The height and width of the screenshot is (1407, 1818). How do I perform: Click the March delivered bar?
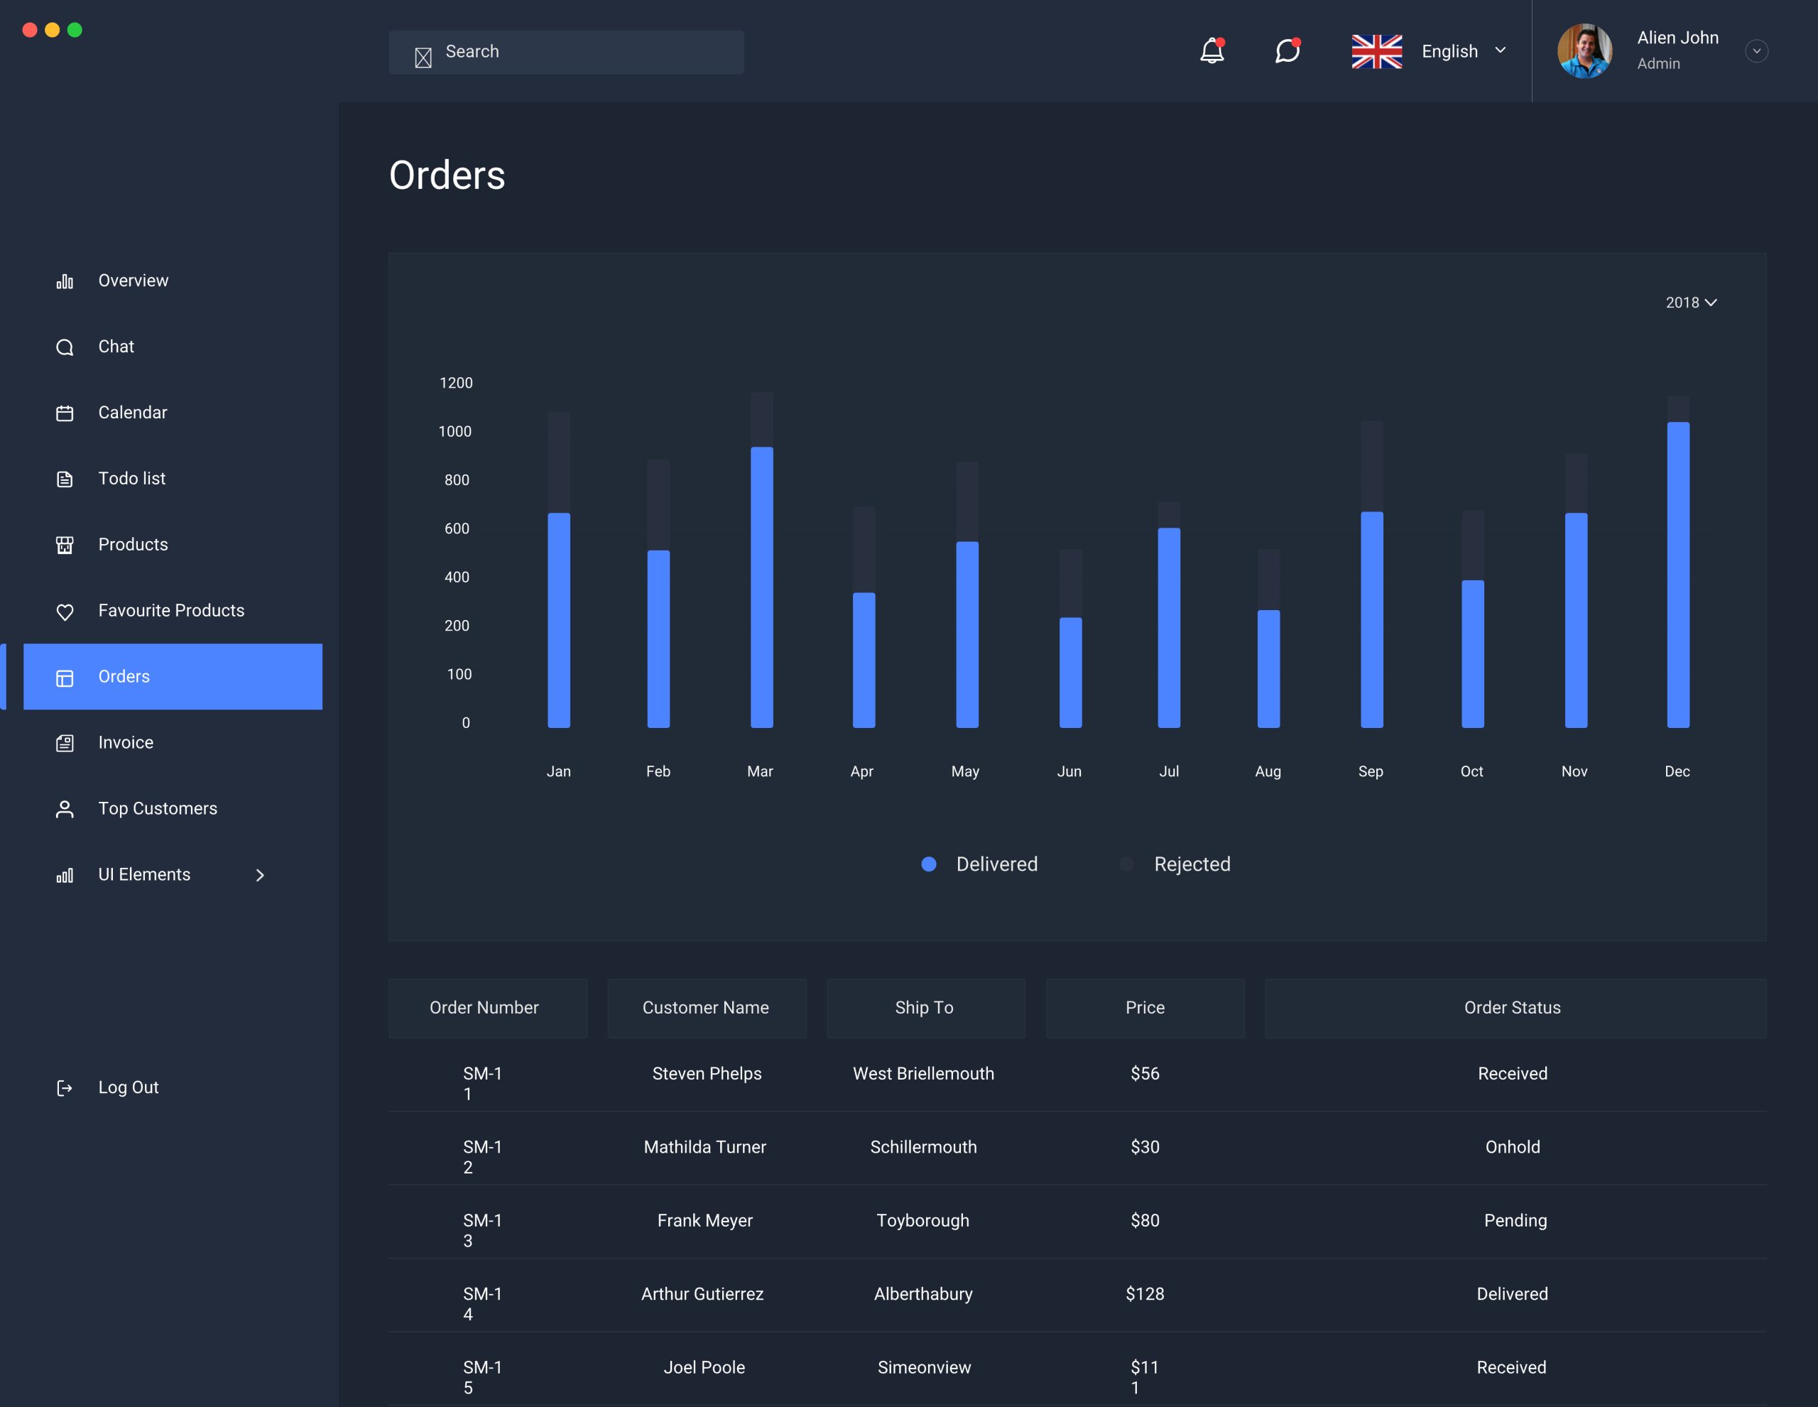tap(762, 588)
